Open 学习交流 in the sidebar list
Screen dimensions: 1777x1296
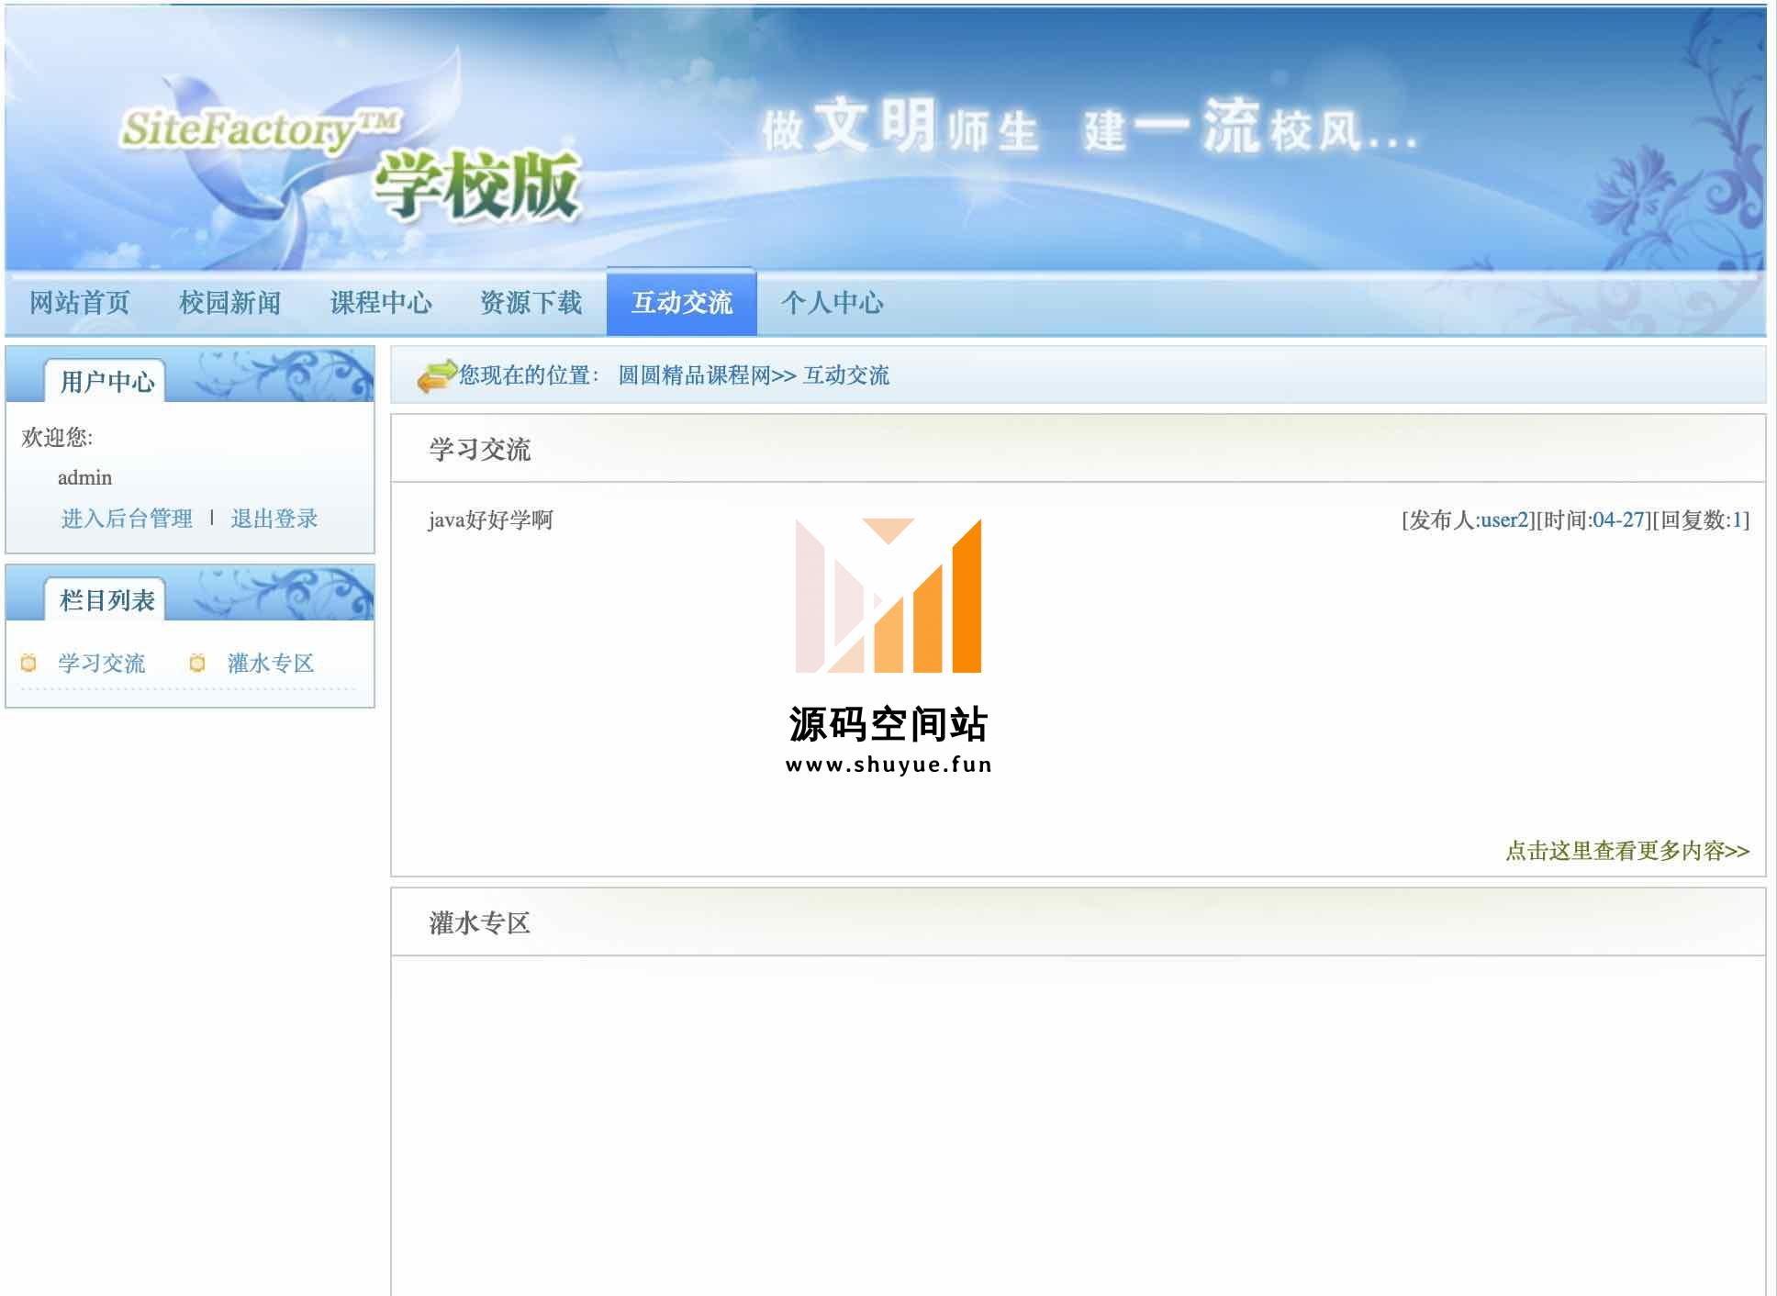tap(102, 664)
